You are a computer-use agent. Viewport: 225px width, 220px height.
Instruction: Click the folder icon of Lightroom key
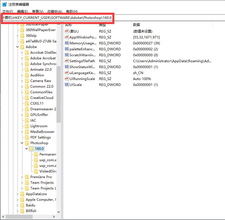pos(27,126)
